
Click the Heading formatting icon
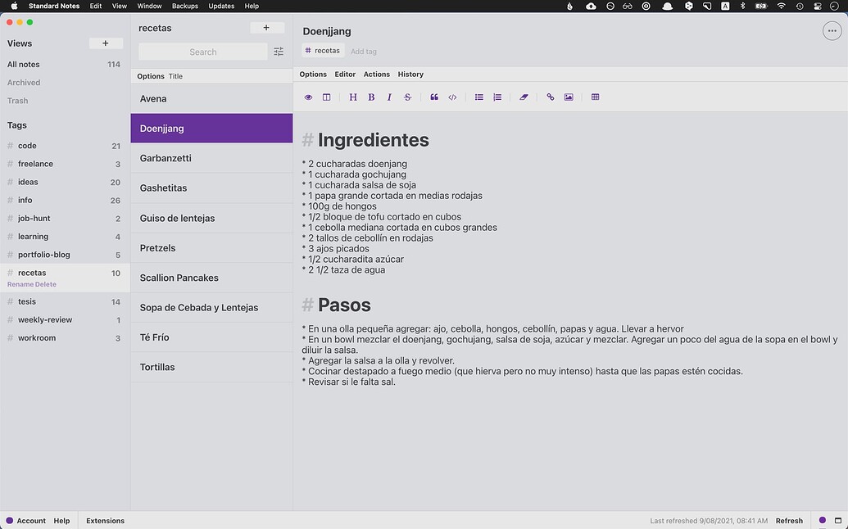(353, 97)
